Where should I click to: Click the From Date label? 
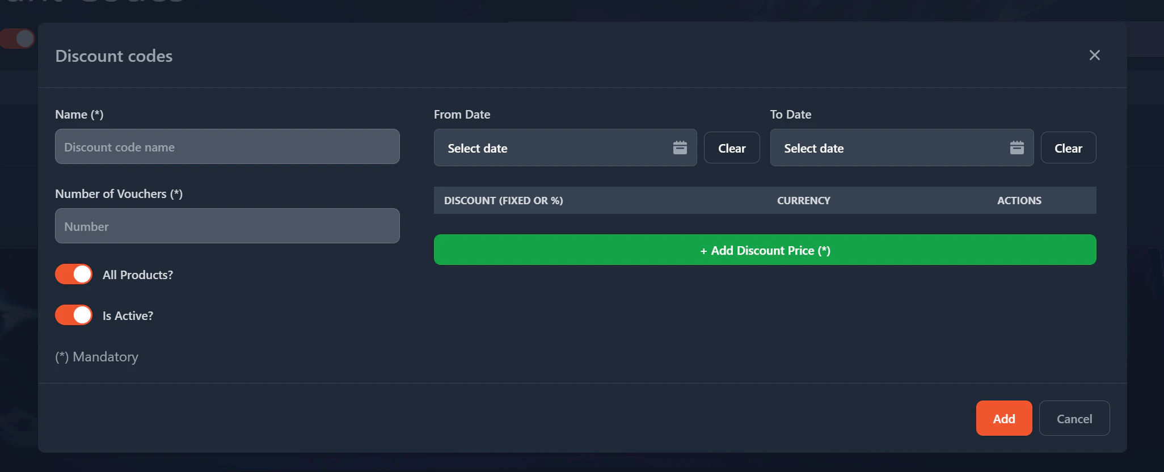462,114
